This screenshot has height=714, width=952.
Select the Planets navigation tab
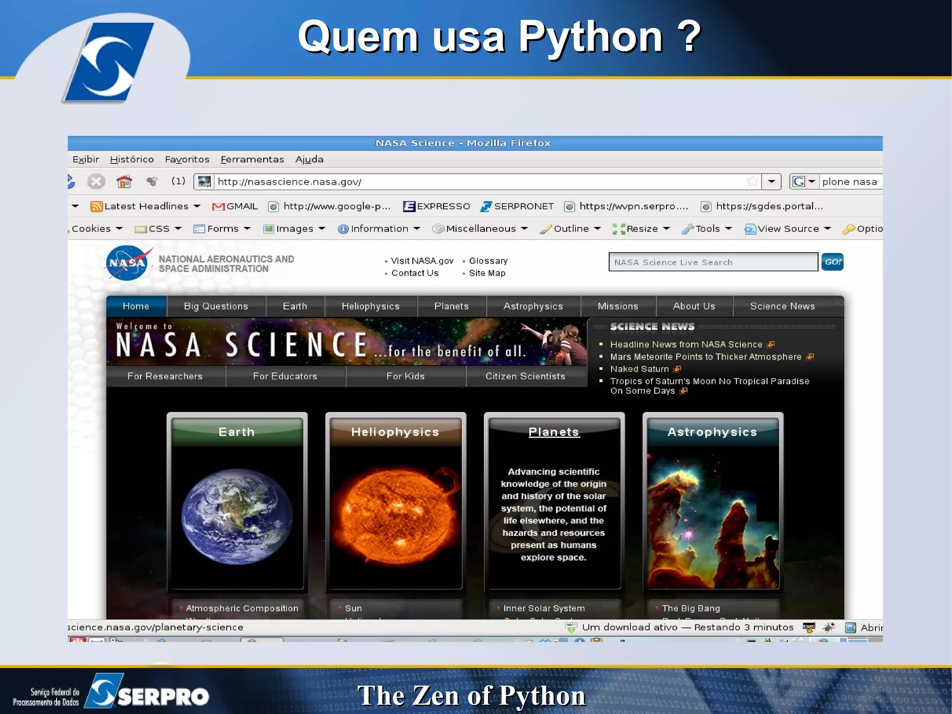click(x=452, y=307)
